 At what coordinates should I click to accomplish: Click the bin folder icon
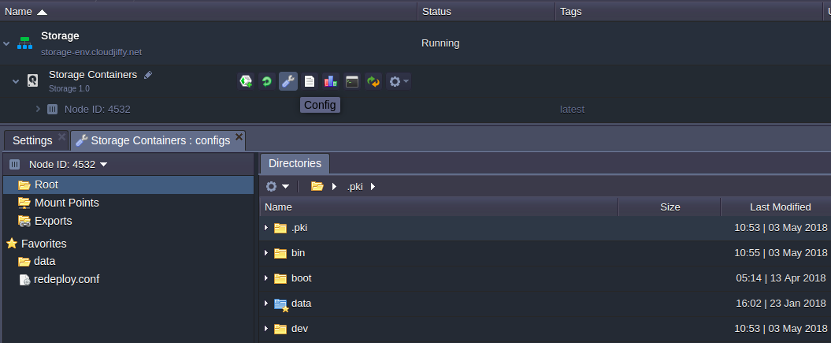coord(280,253)
